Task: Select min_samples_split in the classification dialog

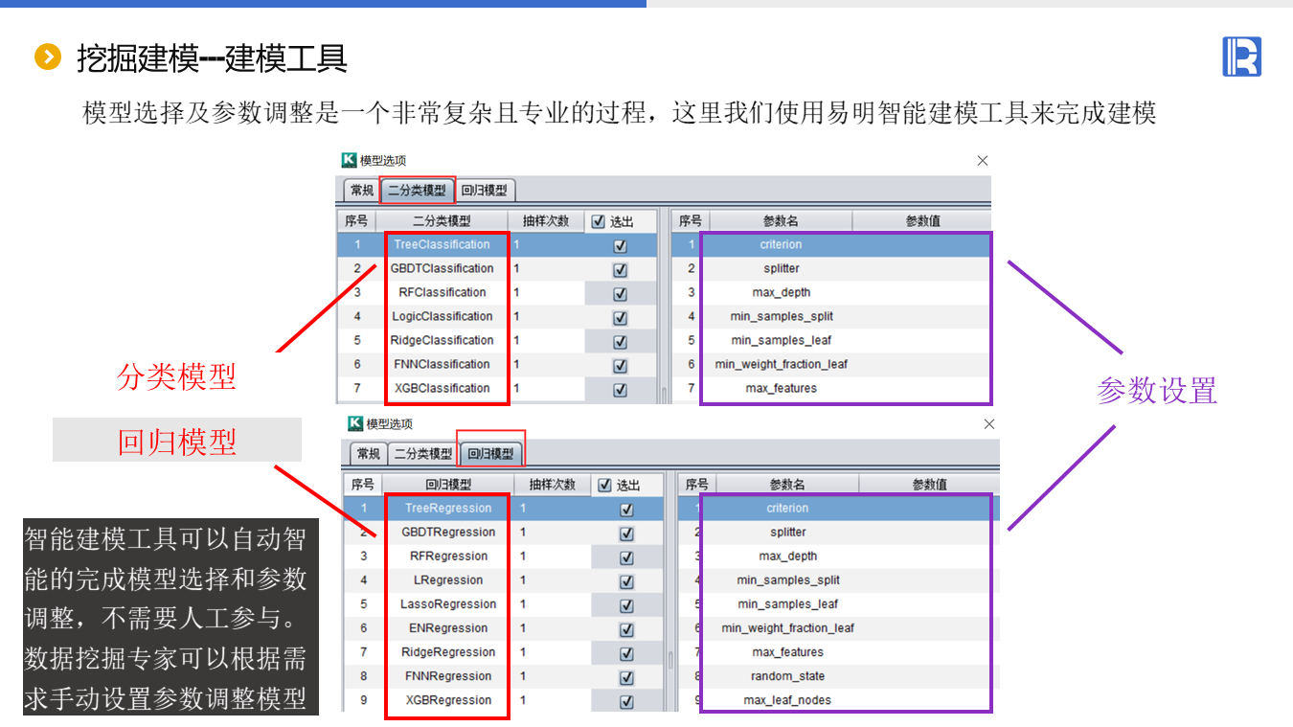Action: pyautogui.click(x=782, y=316)
